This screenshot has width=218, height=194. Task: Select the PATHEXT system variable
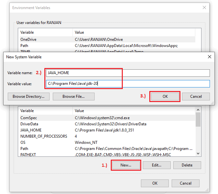coord(108,154)
